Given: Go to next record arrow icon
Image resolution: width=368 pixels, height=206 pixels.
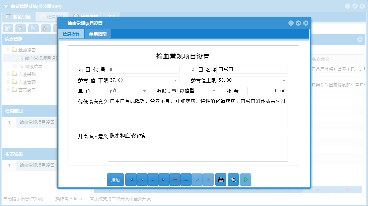Looking at the screenshot, I should 153,179.
